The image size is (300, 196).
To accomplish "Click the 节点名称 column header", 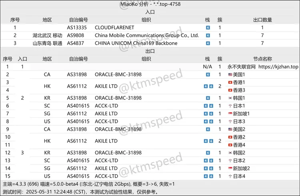I will pyautogui.click(x=262, y=59).
